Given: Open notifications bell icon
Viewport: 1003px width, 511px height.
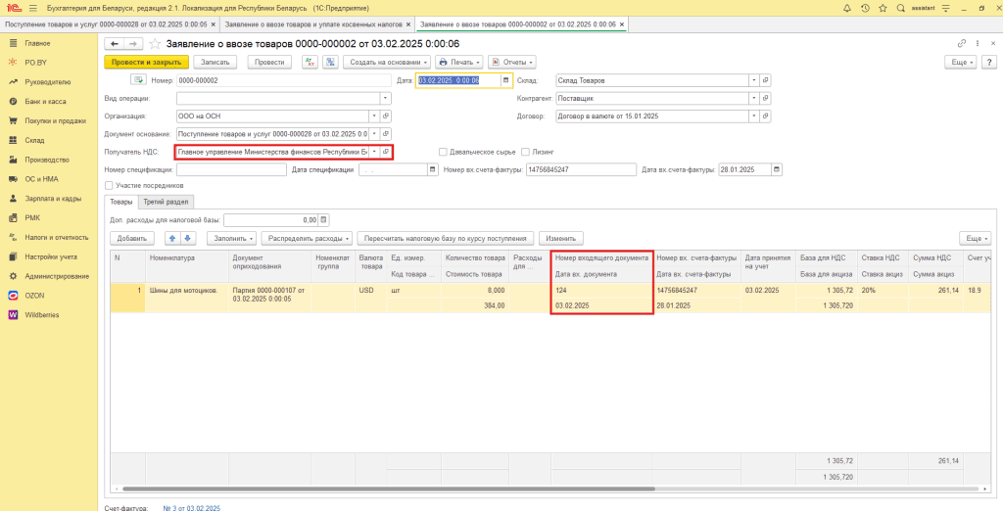Looking at the screenshot, I should [x=847, y=8].
